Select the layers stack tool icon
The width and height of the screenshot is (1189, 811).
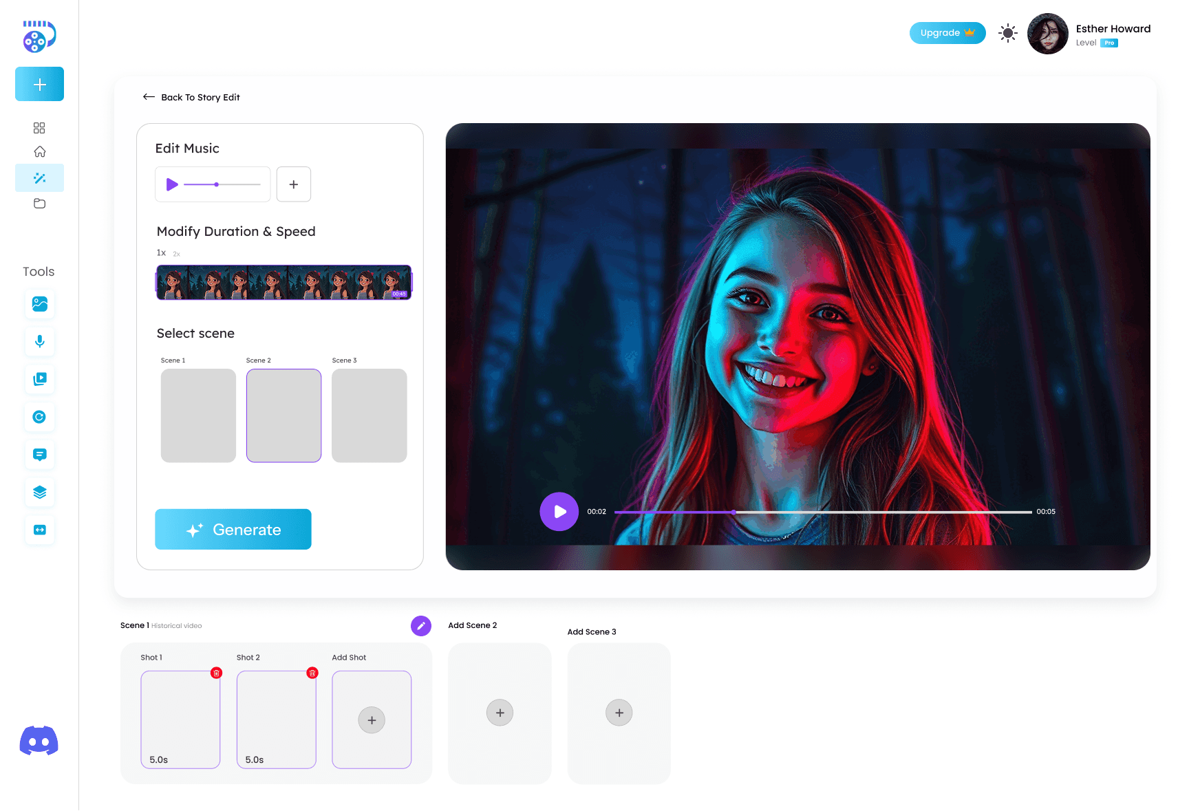point(40,493)
